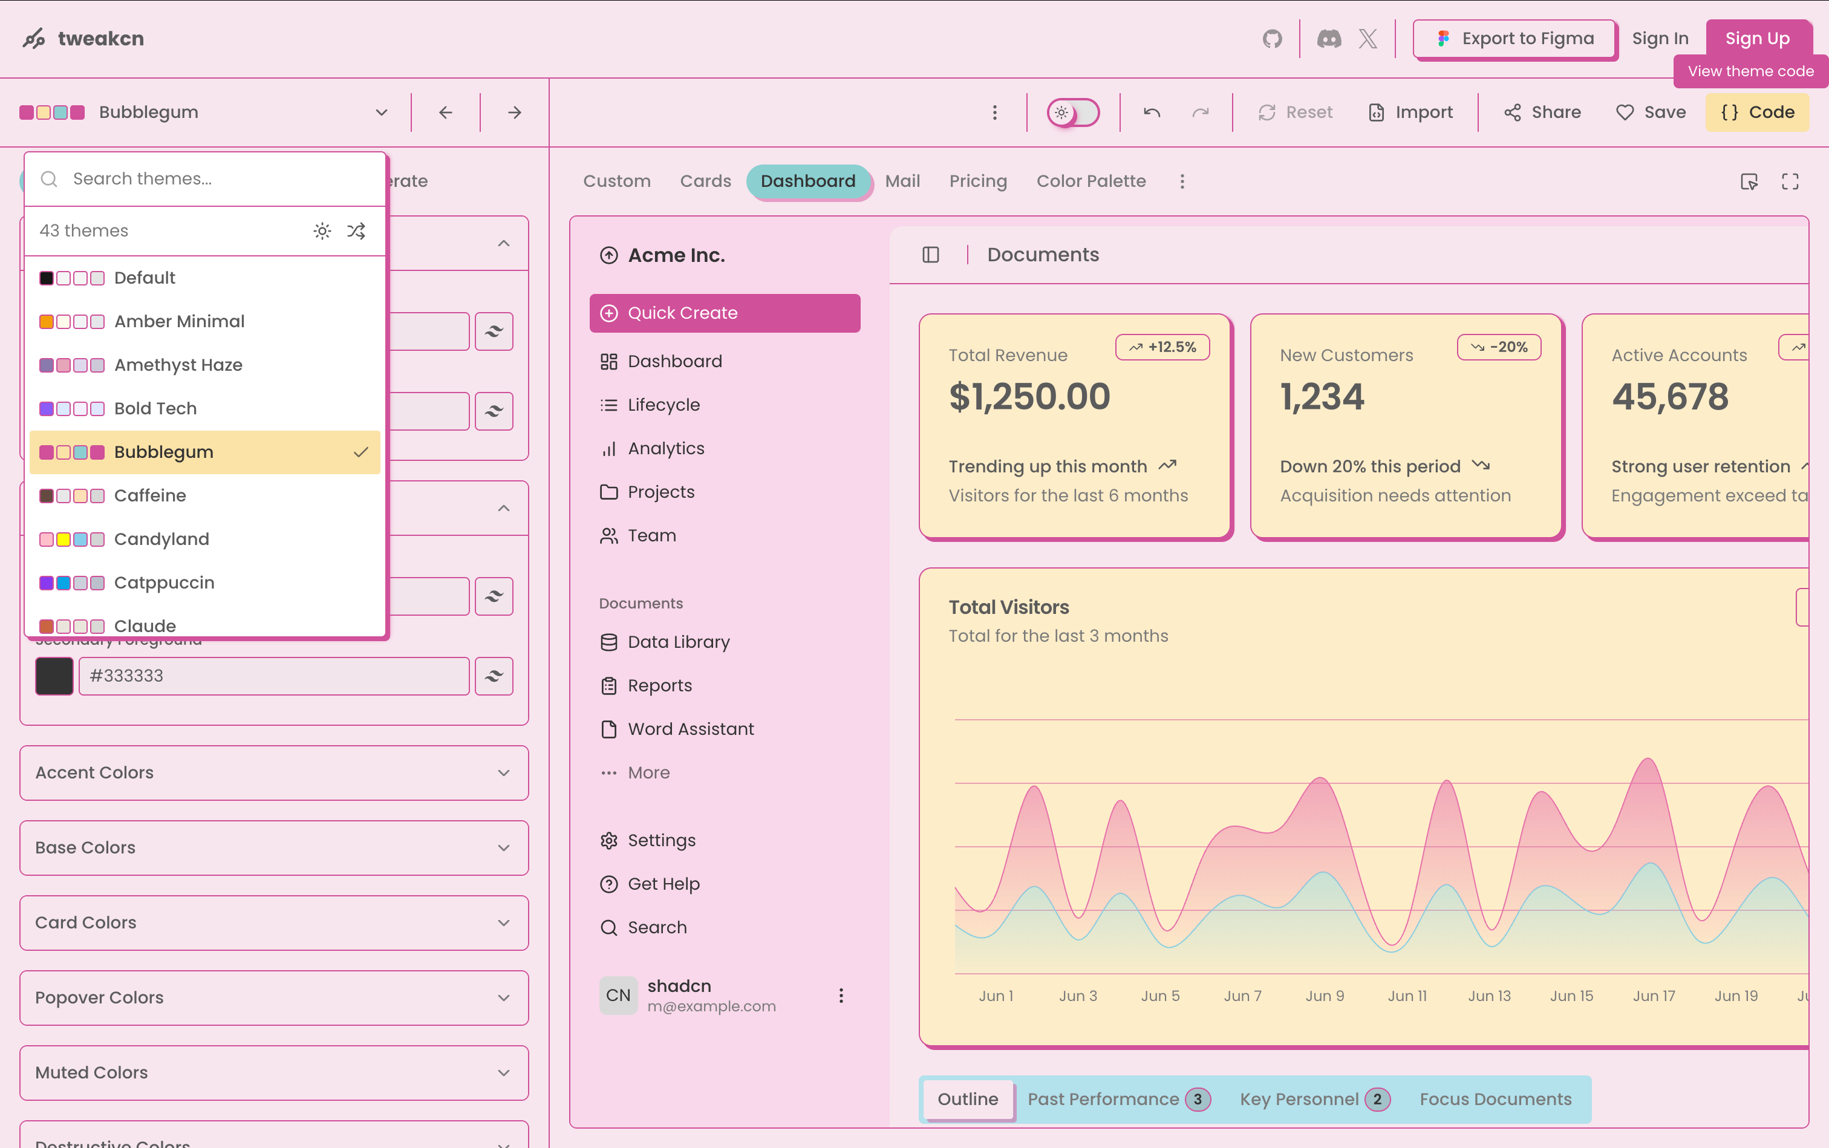Filter themes by light mode sun icon
1829x1148 pixels.
pyautogui.click(x=322, y=231)
